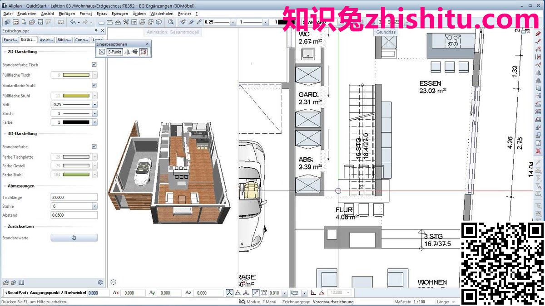Open the 0.010 value dropdown in bottom bar
Image resolution: width=545 pixels, height=306 pixels.
point(284,293)
